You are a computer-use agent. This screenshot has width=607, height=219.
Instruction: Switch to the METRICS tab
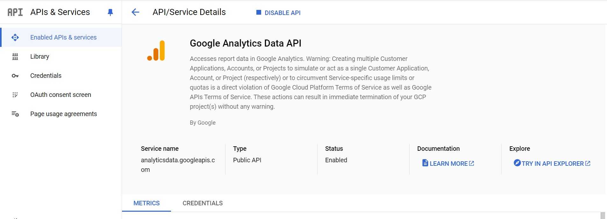pos(146,203)
